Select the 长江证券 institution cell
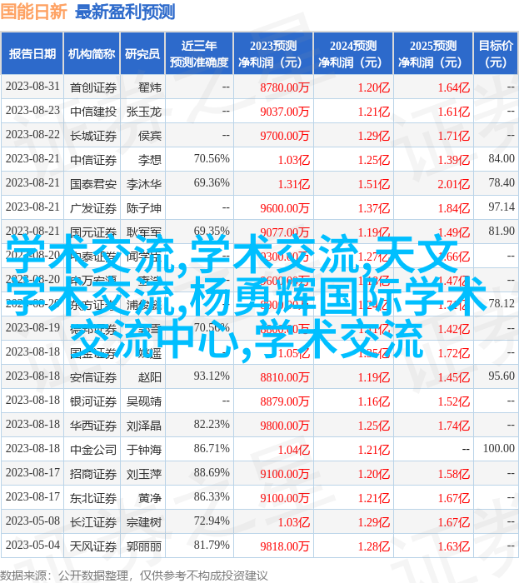This screenshot has height=583, width=519. tap(93, 523)
